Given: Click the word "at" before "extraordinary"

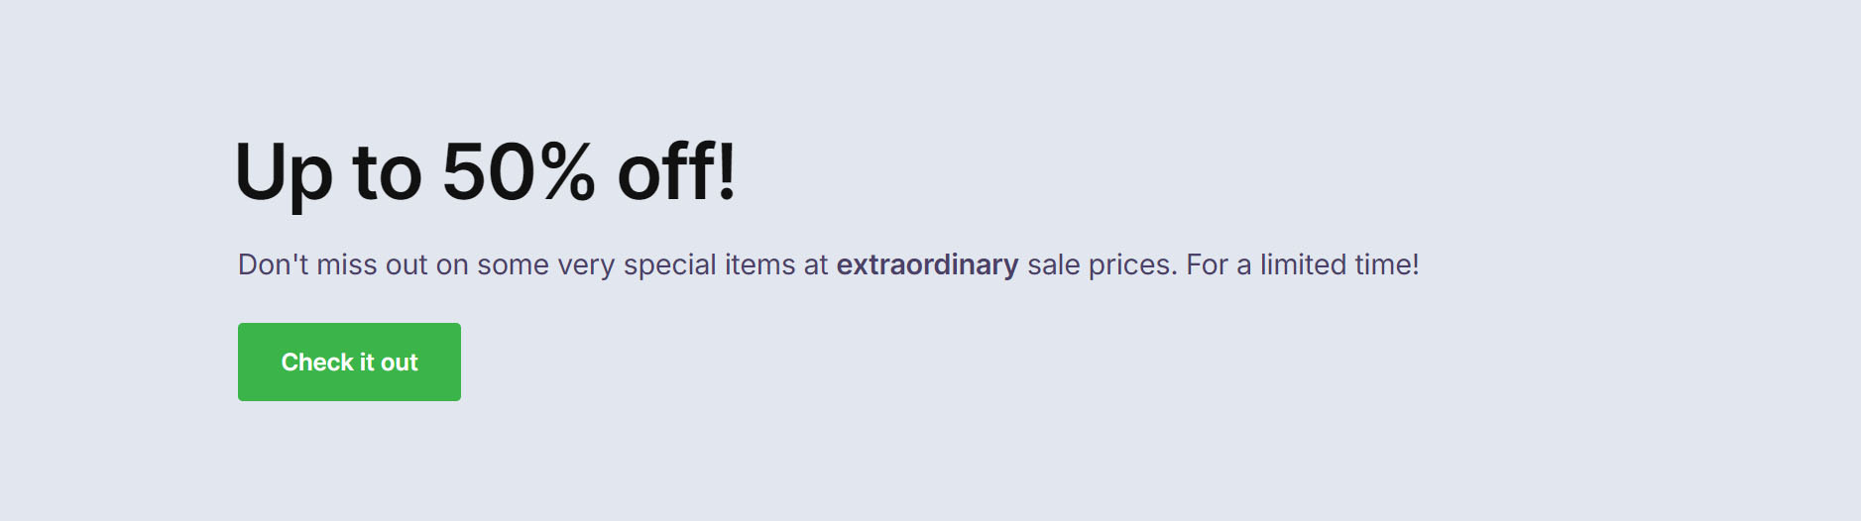Looking at the screenshot, I should [x=816, y=264].
